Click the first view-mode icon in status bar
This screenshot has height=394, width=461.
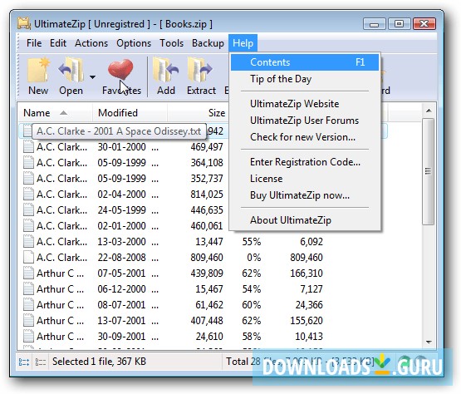[24, 362]
